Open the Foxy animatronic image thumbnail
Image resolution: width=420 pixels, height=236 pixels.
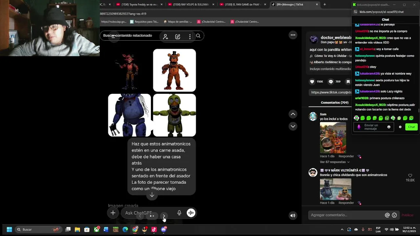coord(130,70)
